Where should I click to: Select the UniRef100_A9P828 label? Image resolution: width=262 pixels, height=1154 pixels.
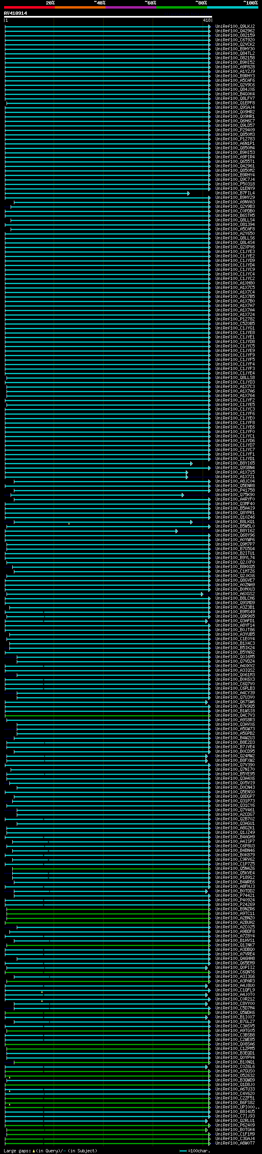click(x=235, y=67)
